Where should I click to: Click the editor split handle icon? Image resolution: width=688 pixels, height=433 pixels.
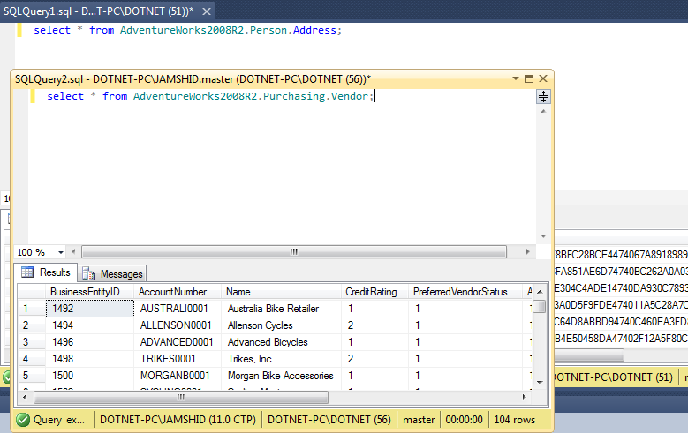pos(543,97)
